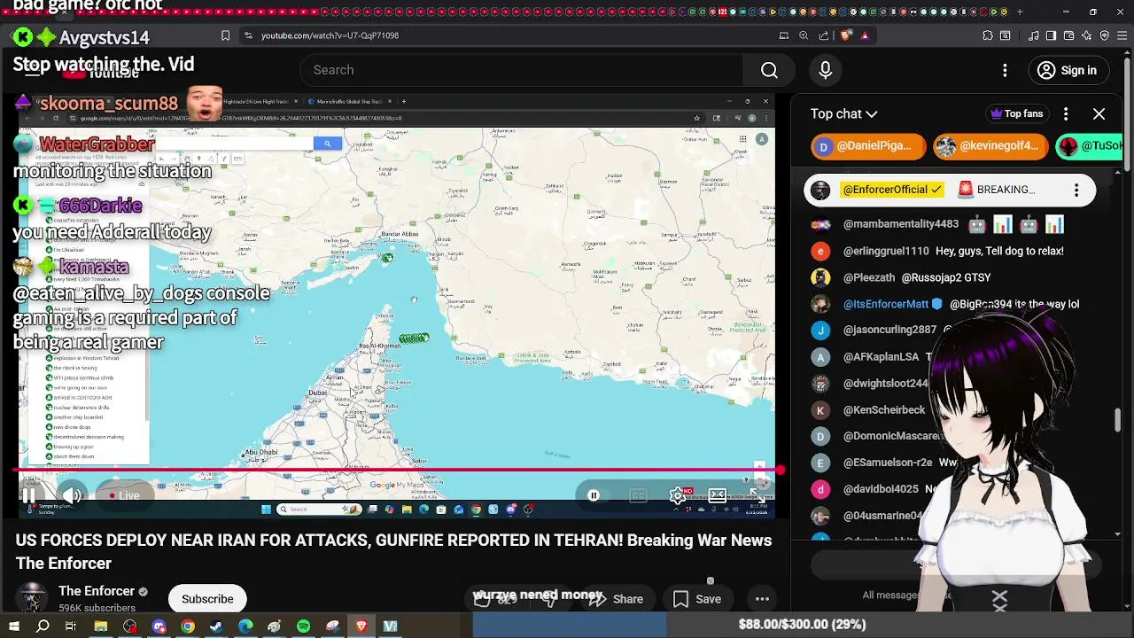This screenshot has height=638, width=1134.
Task: Open Spotify from the taskbar
Action: [304, 626]
